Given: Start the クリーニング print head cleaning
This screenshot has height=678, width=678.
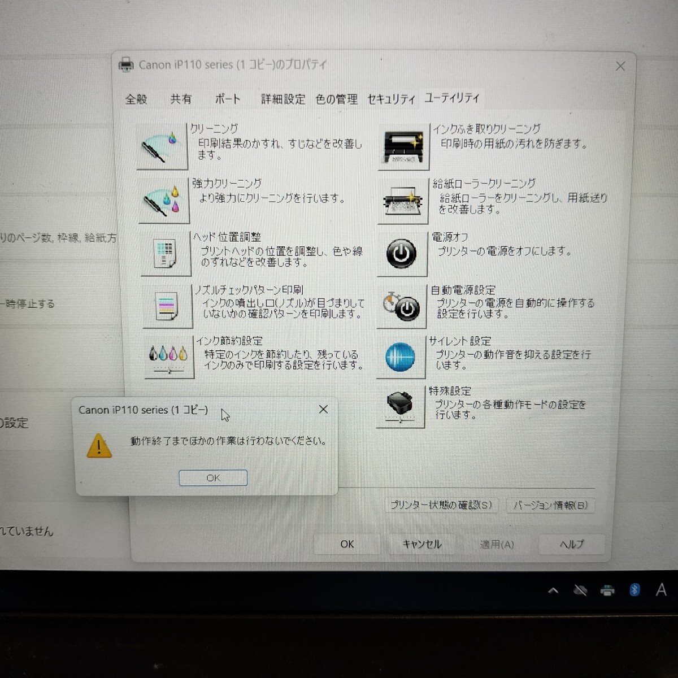Looking at the screenshot, I should [162, 146].
